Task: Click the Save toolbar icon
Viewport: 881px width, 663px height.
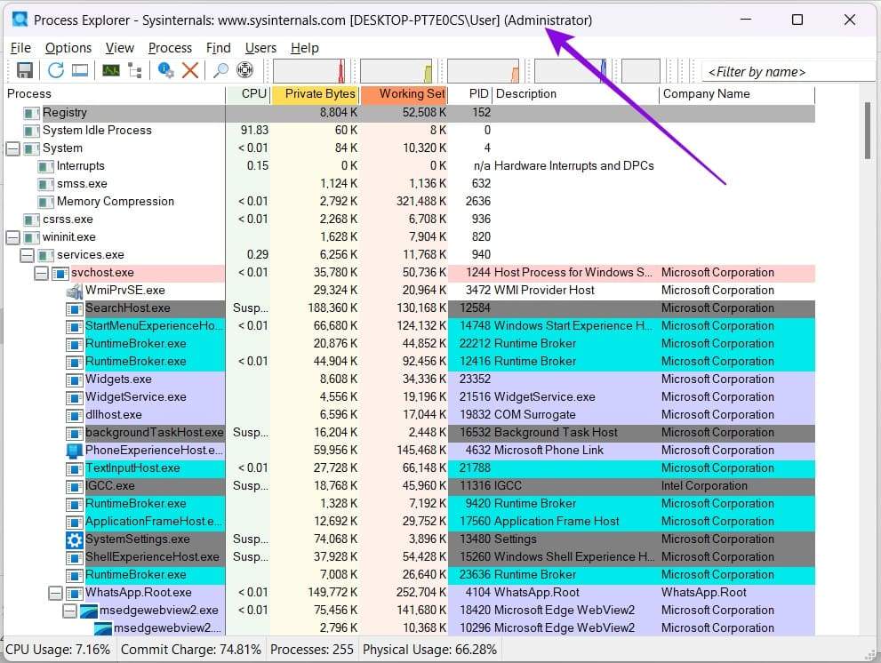Action: pos(25,70)
